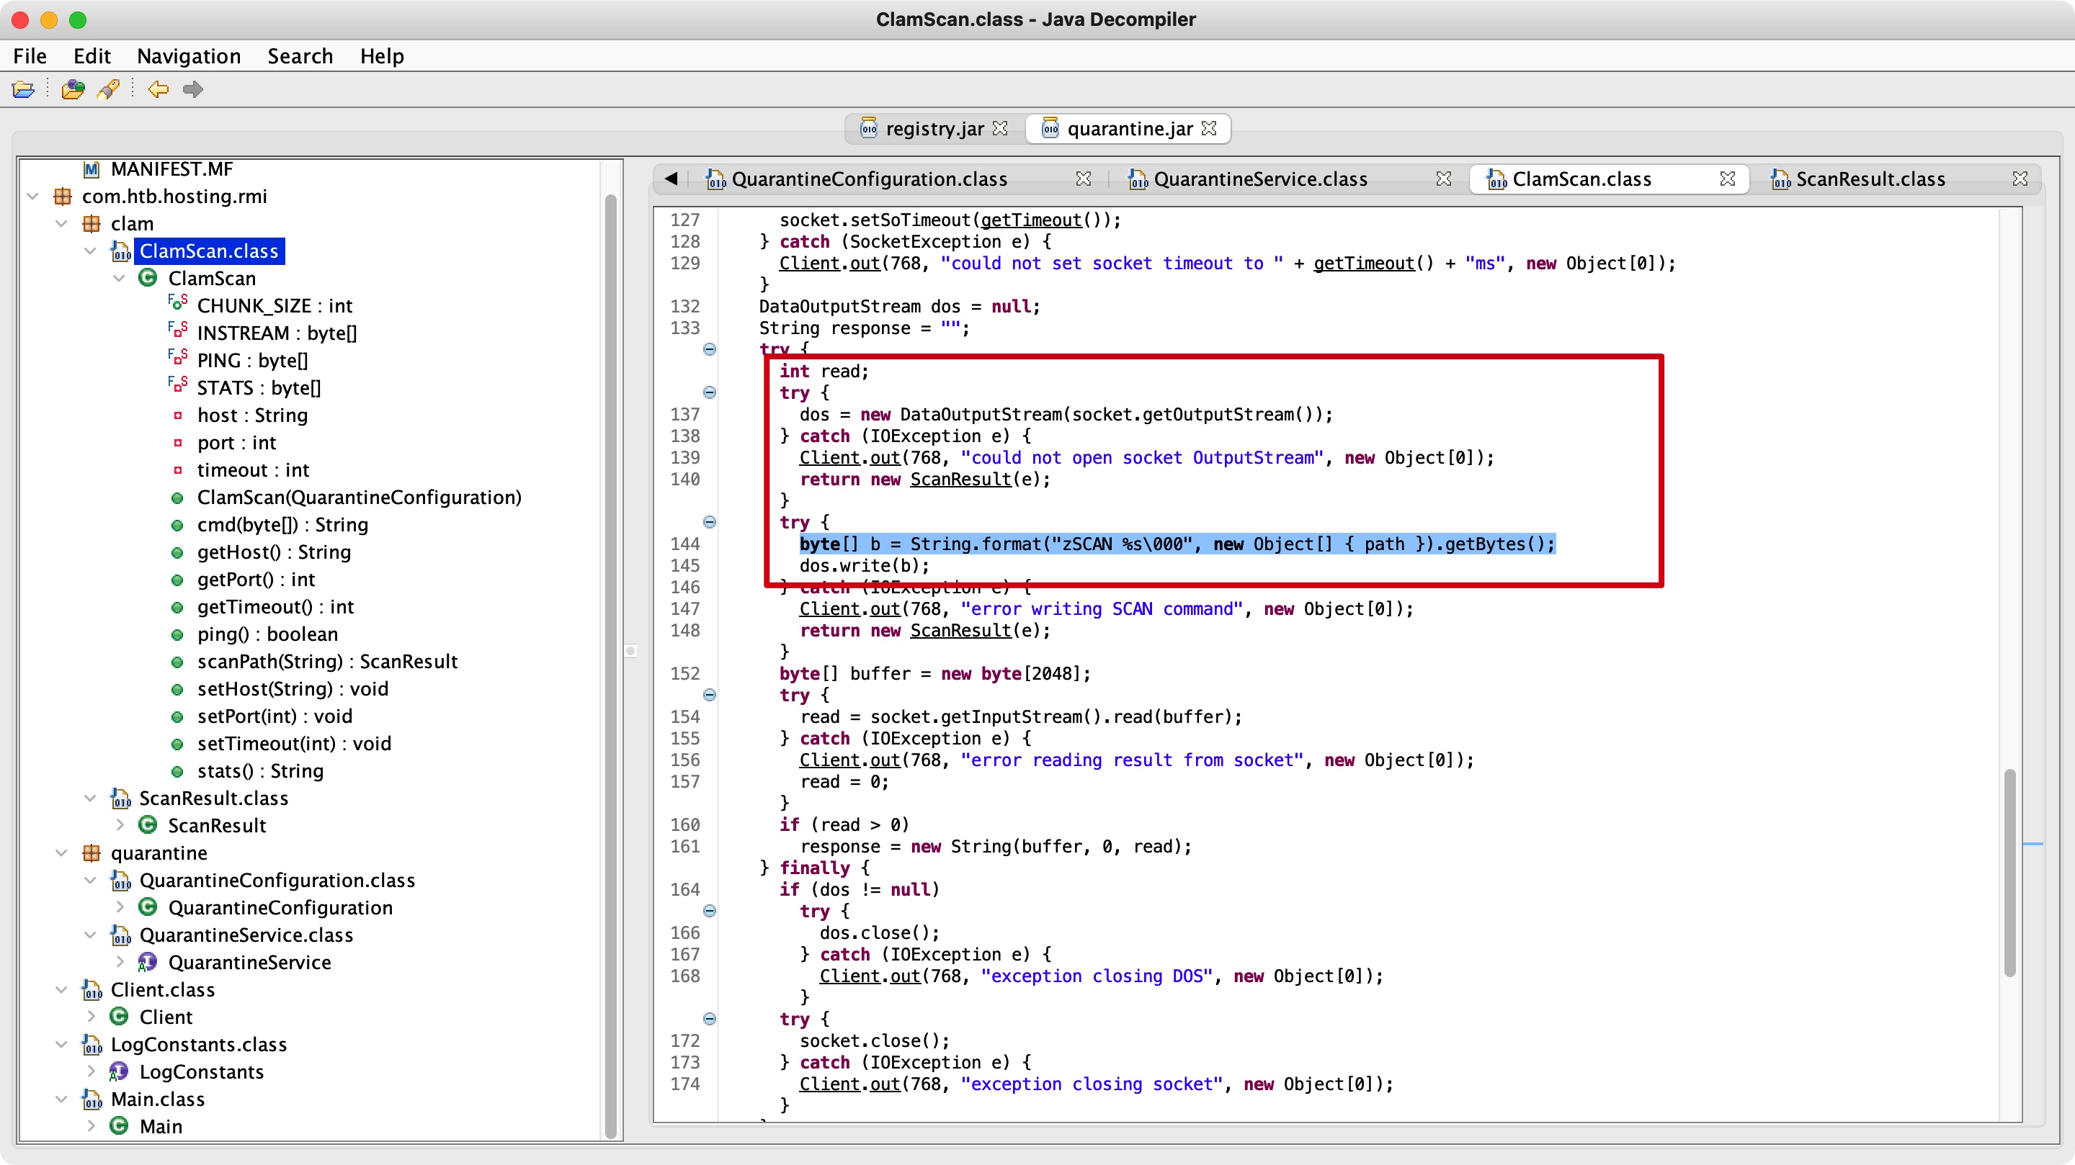Collapse the try block fold marker at line 144
The width and height of the screenshot is (2075, 1165).
[x=709, y=522]
